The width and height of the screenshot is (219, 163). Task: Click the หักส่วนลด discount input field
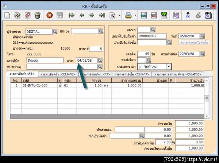point(129,129)
